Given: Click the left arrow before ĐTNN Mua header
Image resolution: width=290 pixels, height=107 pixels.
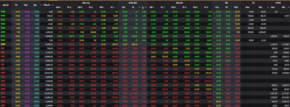Looking at the screenshot, I should [268, 7].
